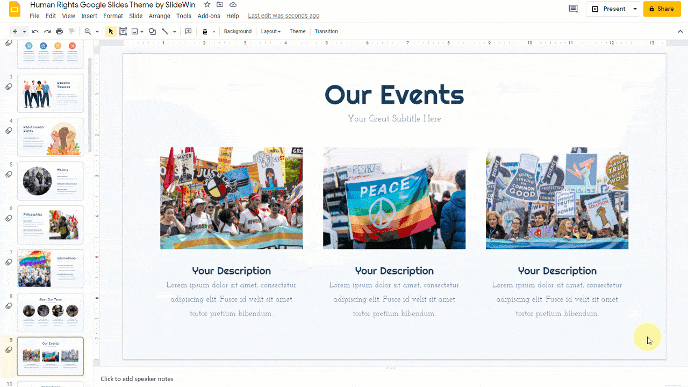This screenshot has height=387, width=688.
Task: Open the File menu
Action: (34, 16)
